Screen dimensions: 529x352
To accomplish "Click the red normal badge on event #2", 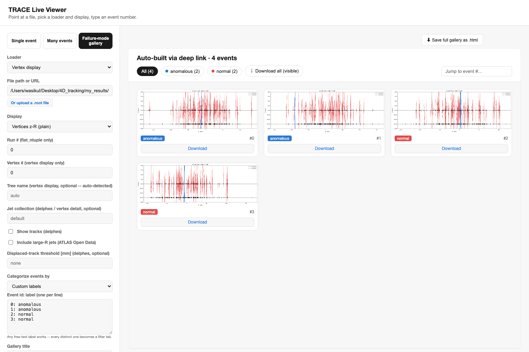I will pyautogui.click(x=403, y=138).
